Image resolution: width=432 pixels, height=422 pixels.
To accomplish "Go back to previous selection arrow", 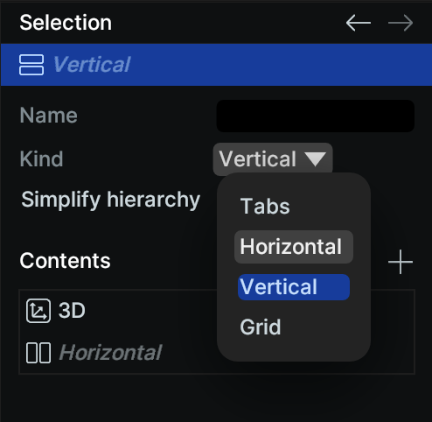I will 359,23.
